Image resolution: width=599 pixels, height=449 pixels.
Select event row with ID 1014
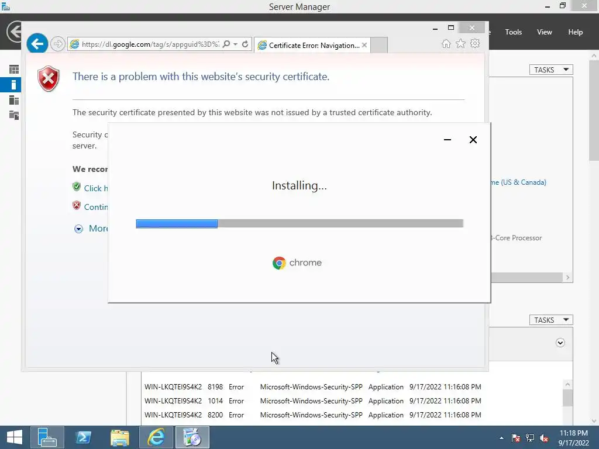pos(312,401)
